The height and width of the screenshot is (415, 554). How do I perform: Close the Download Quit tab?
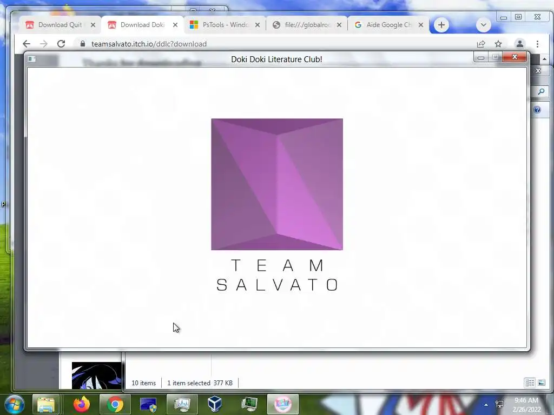click(93, 25)
